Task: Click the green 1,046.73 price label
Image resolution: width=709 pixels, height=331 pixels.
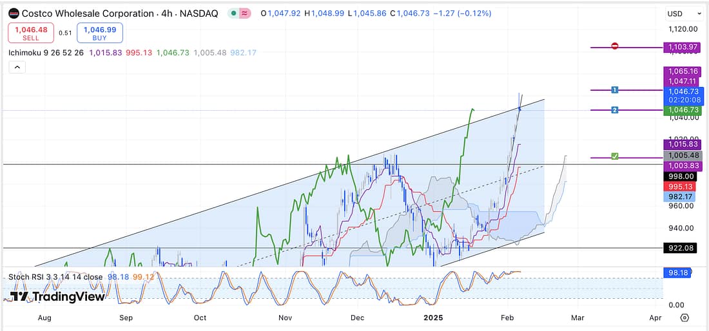Action: click(x=683, y=111)
